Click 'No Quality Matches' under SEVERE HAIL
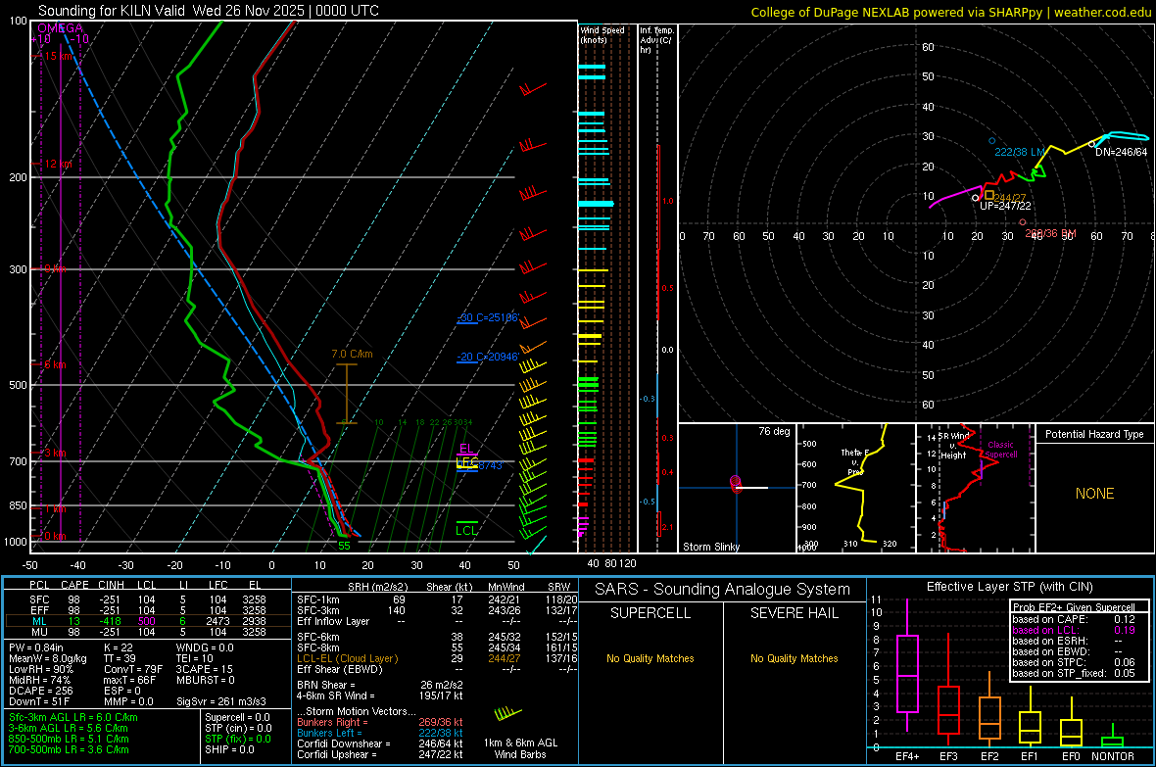The height and width of the screenshot is (767, 1156). tap(794, 658)
